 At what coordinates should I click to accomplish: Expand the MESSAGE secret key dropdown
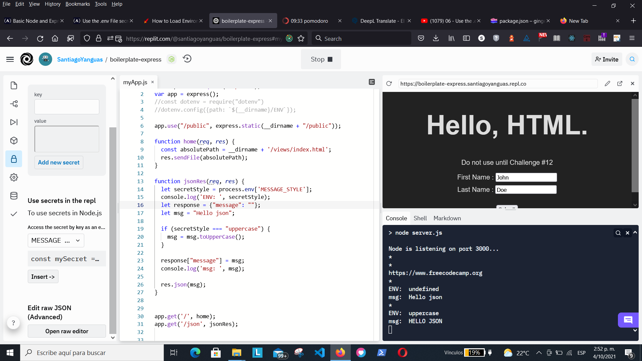point(56,241)
